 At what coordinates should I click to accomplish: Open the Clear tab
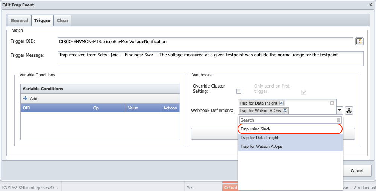62,21
